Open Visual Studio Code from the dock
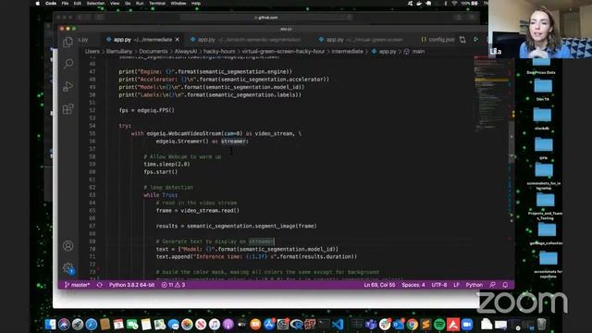This screenshot has height=333, width=592. coord(338,325)
